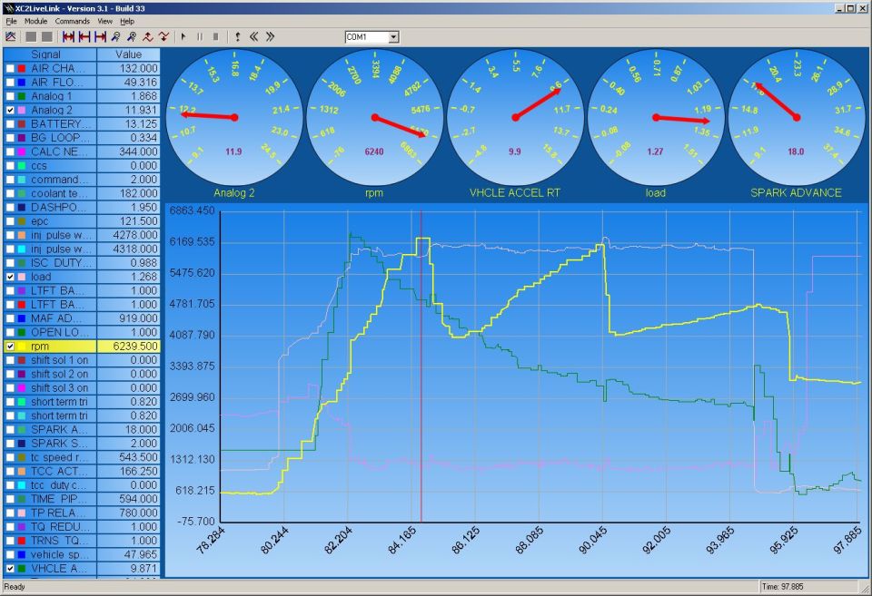Click the rpm gauge dial
Screen dimensions: 872x596
click(375, 117)
